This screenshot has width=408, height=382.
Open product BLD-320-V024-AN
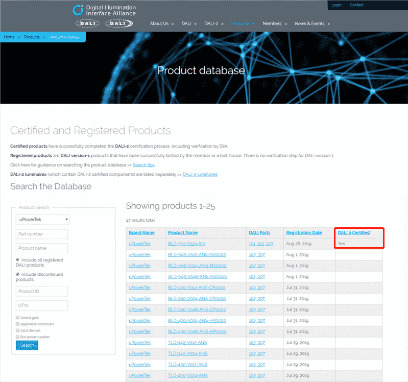pyautogui.click(x=186, y=244)
